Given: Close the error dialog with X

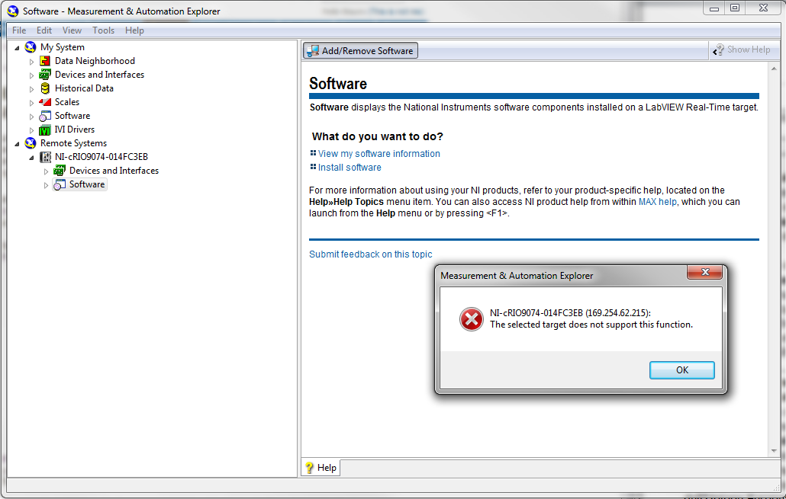Looking at the screenshot, I should click(705, 272).
